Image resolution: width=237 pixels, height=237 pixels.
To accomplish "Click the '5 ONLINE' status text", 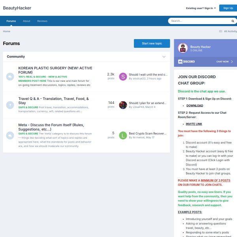I will pos(196,51).
